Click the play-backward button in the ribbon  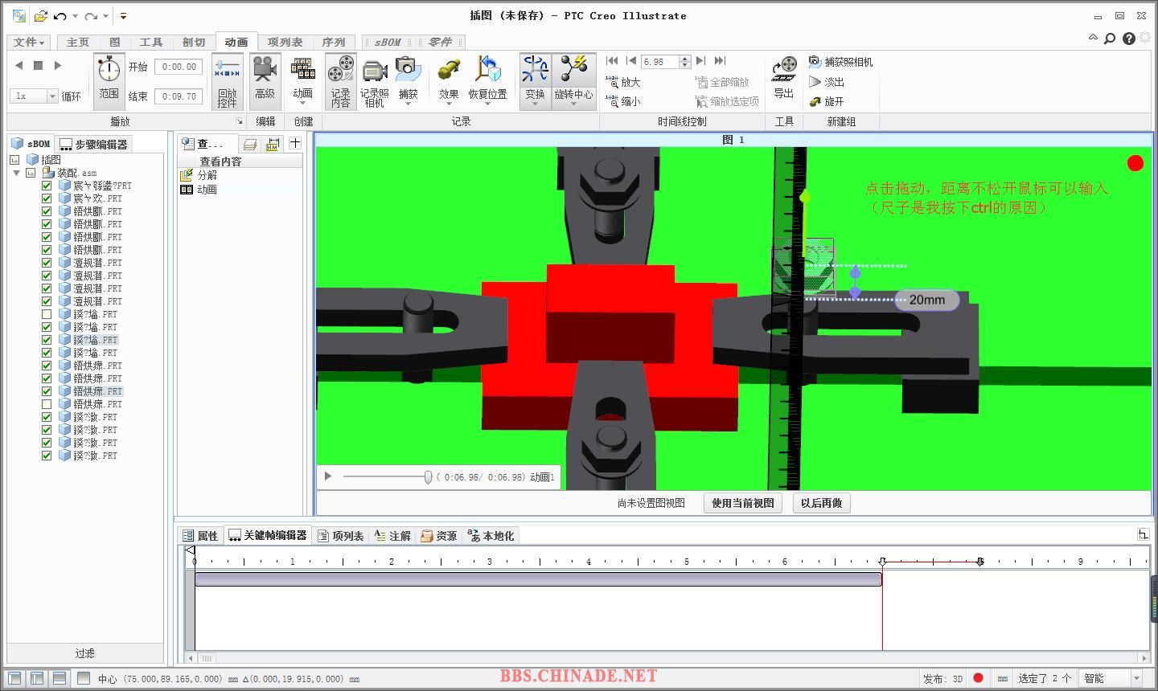point(18,66)
